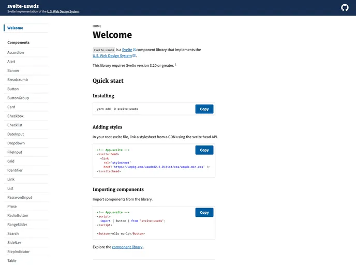Image resolution: width=356 pixels, height=265 pixels.
Task: Click the external icon after U.S. Web Design System
Action: 134,55
